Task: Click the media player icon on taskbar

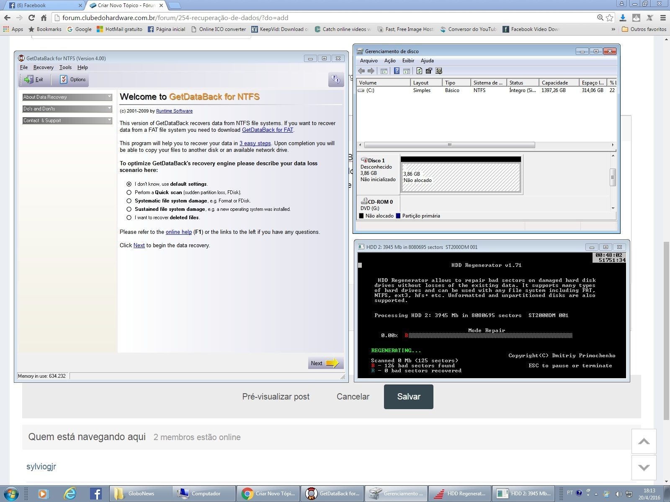Action: click(43, 494)
